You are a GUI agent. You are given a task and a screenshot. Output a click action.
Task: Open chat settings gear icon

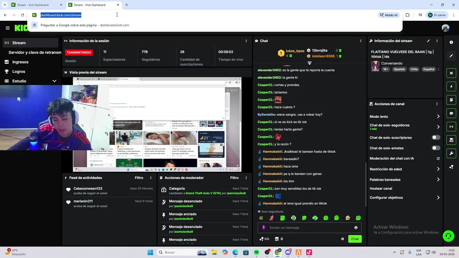point(342,239)
